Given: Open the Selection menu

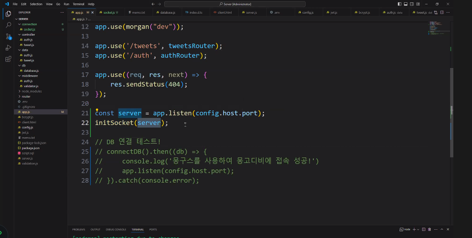Looking at the screenshot, I should (x=36, y=4).
